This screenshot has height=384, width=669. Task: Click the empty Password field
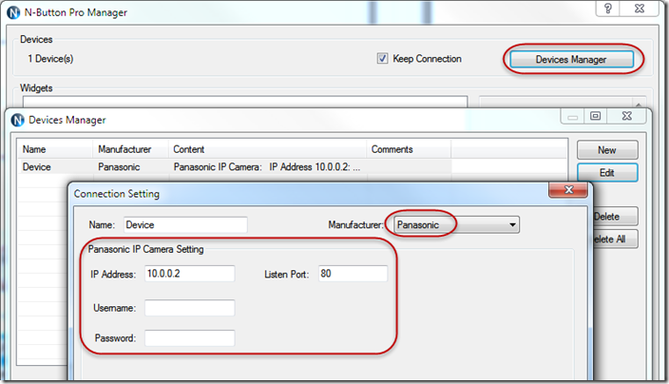[x=189, y=338]
